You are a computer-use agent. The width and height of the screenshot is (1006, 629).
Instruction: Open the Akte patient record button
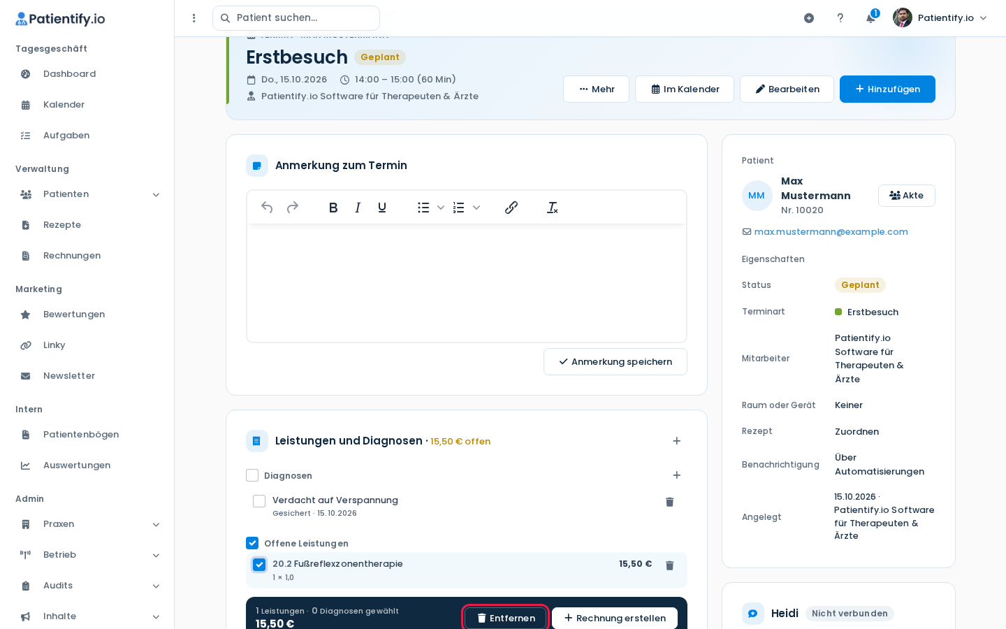(x=907, y=196)
